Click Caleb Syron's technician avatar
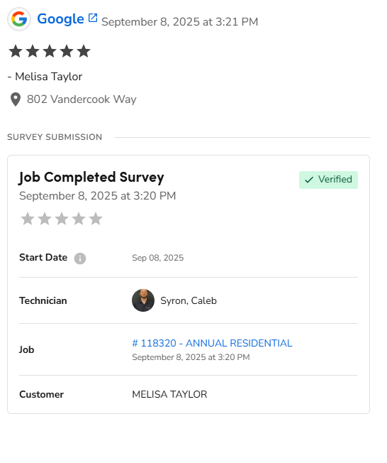The height and width of the screenshot is (463, 387). tap(143, 300)
